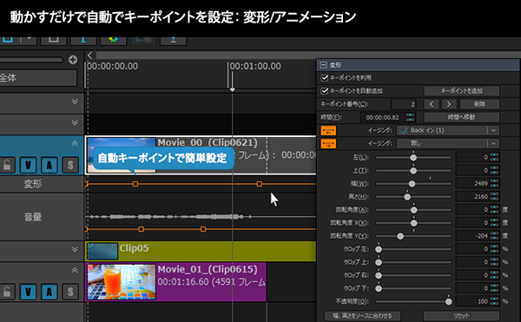Open the small dropdown arrow beside the blue square toolbar icon
Image resolution: width=521 pixels, height=322 pixels.
pyautogui.click(x=29, y=39)
